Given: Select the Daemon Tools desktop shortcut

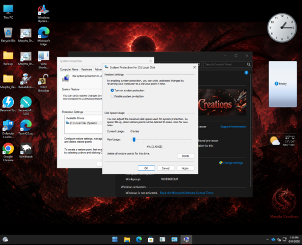Looking at the screenshot, I should pyautogui.click(x=8, y=104).
